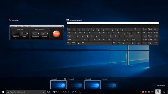Click the left Shift key

[73, 40]
